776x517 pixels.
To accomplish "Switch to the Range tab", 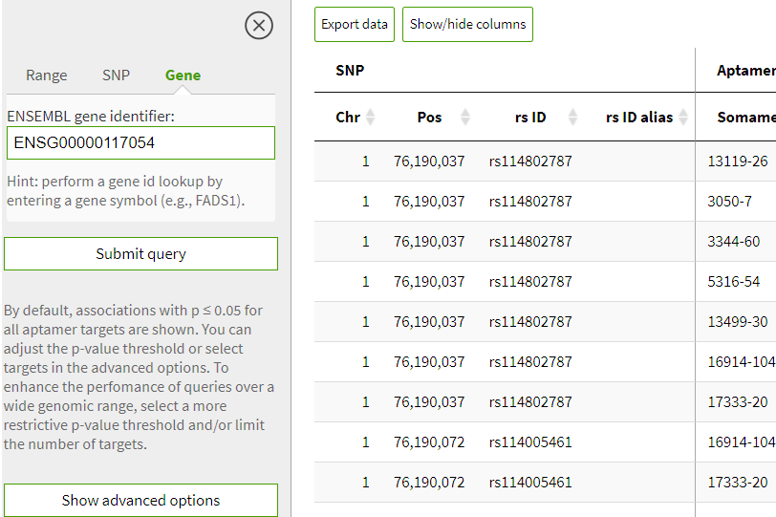I will pos(47,75).
